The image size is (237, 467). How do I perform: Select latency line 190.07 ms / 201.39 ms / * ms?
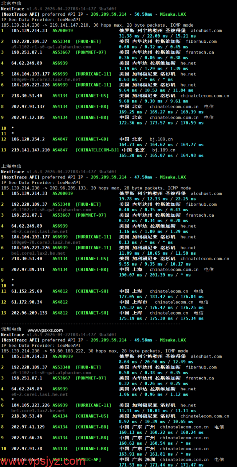coord(155,275)
